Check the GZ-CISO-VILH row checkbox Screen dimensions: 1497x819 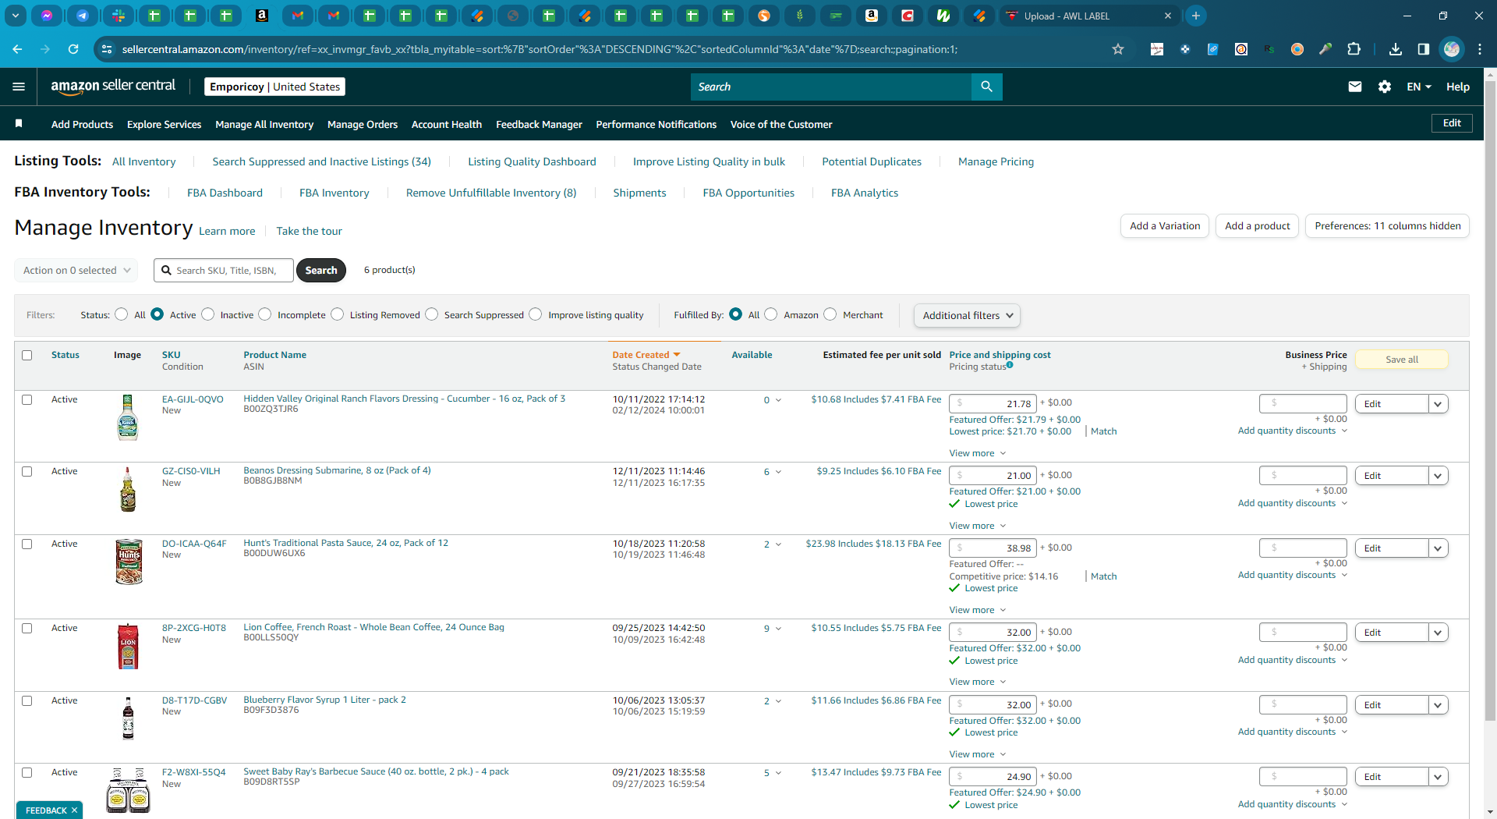tap(27, 472)
